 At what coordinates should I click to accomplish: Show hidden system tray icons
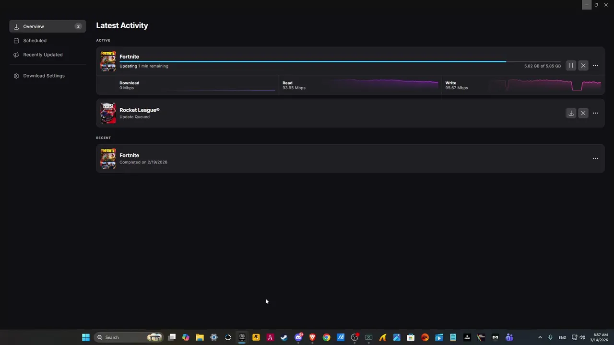[x=540, y=337]
